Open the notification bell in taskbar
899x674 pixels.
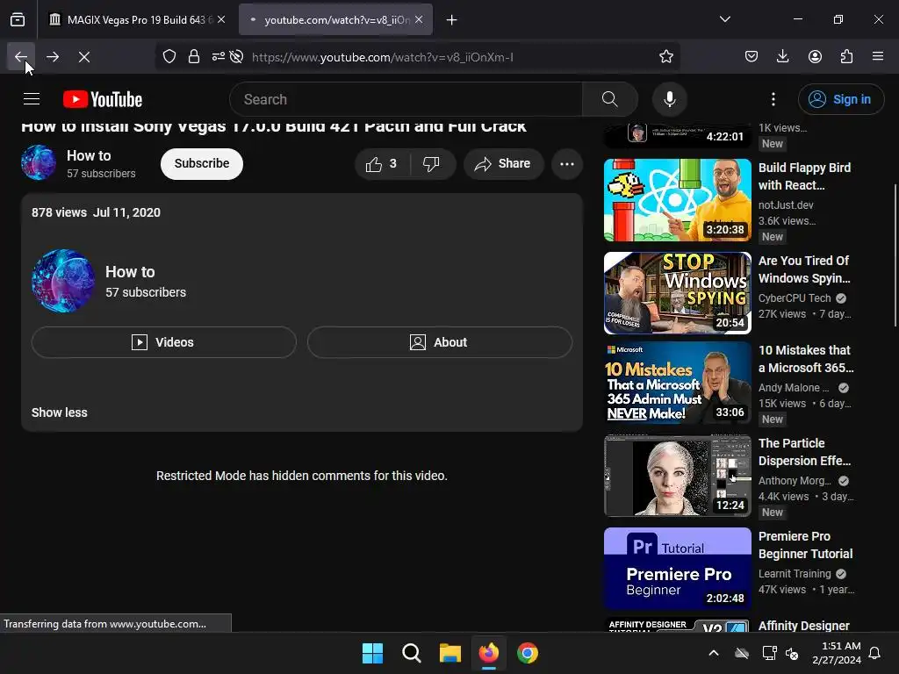point(875,653)
